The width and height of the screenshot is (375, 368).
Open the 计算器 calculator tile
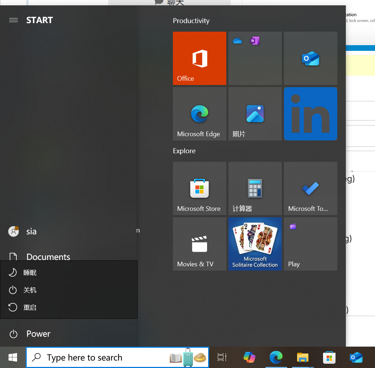[255, 188]
